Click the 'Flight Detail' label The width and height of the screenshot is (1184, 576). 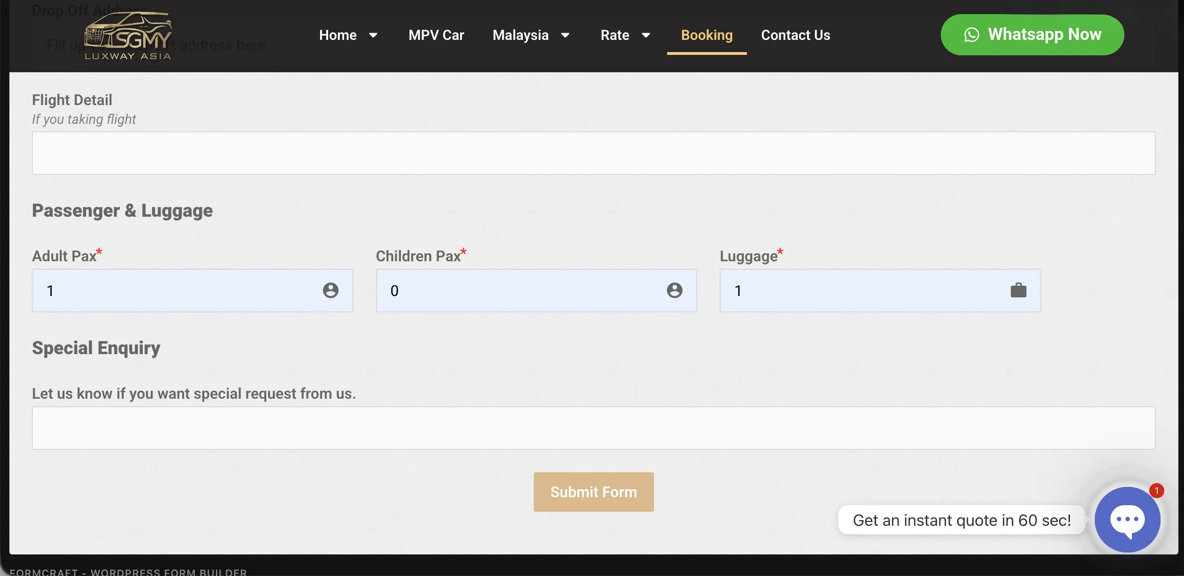72,100
